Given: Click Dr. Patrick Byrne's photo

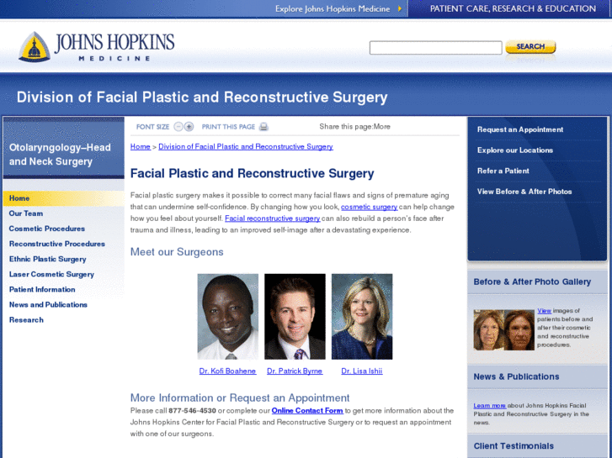Looking at the screenshot, I should (295, 317).
